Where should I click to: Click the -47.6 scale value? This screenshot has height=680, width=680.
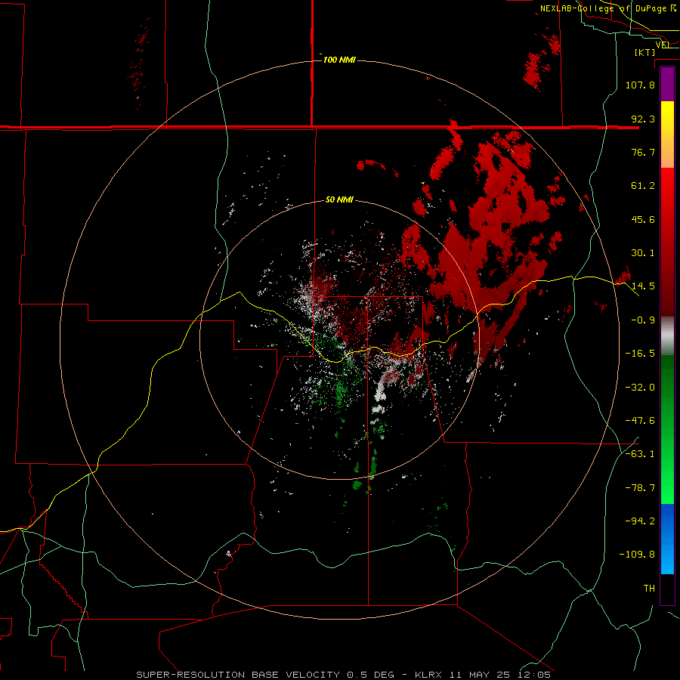click(x=640, y=421)
